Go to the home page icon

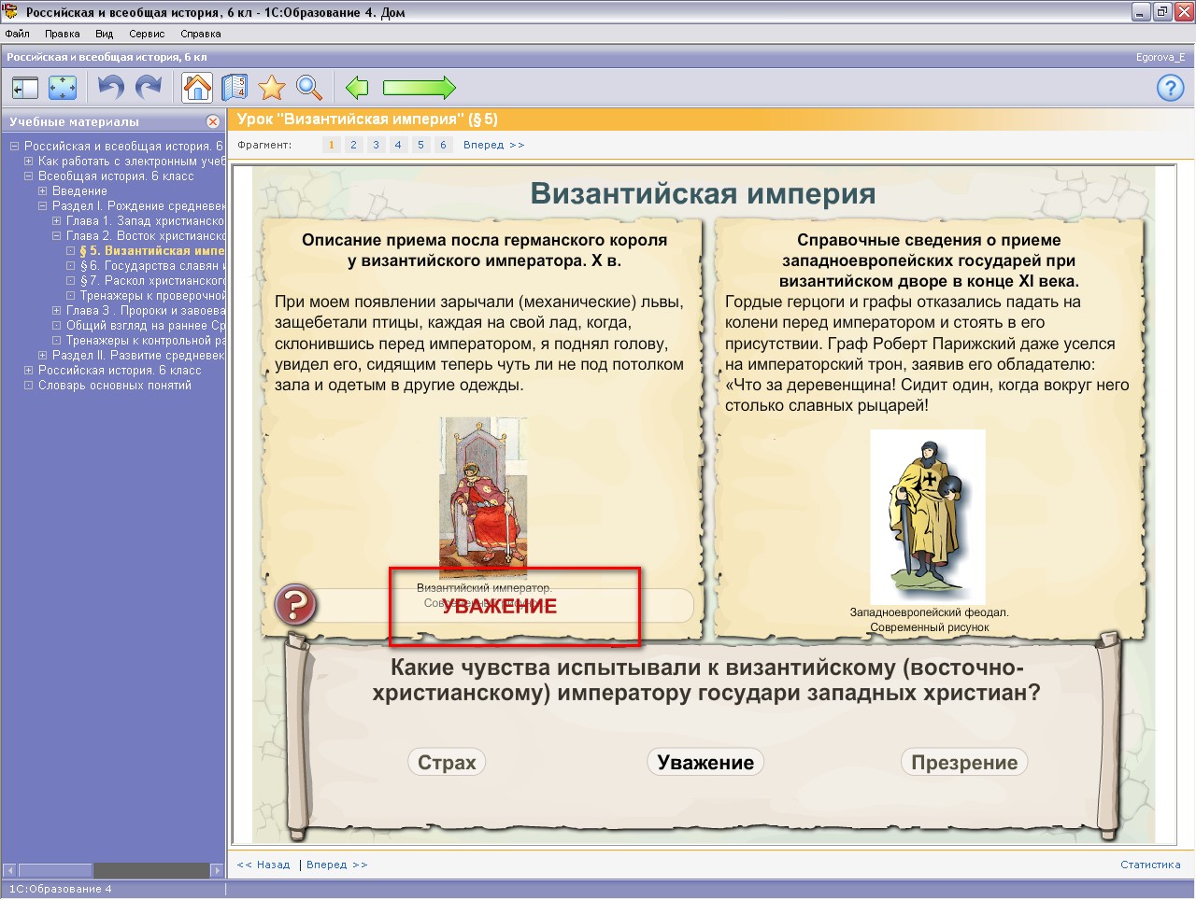[197, 88]
